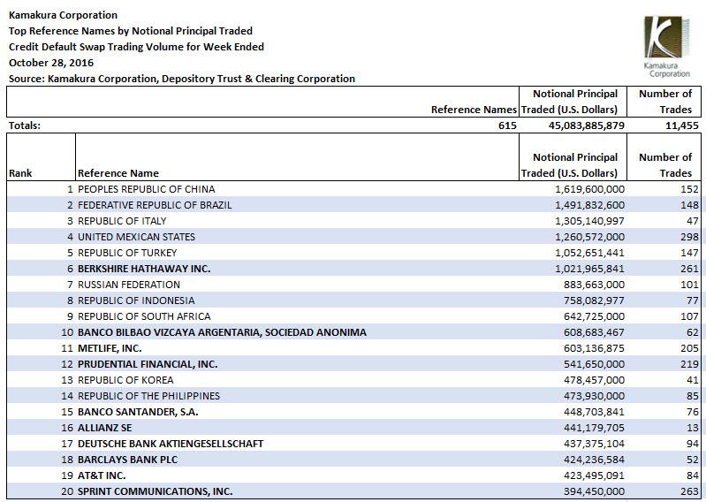Select Barclays' notional value 424,236,584
Viewport: 706px width, 502px height.
coord(595,460)
